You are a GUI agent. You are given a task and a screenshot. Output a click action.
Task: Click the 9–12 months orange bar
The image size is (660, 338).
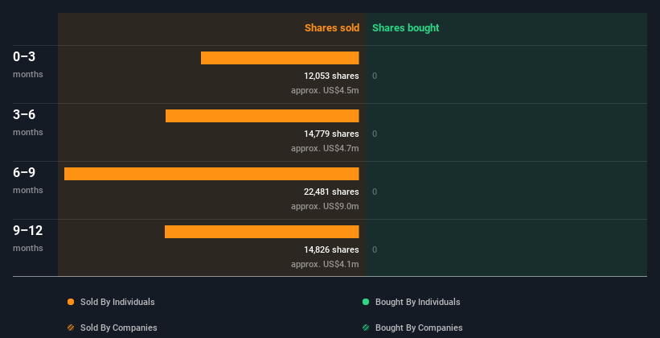(262, 232)
